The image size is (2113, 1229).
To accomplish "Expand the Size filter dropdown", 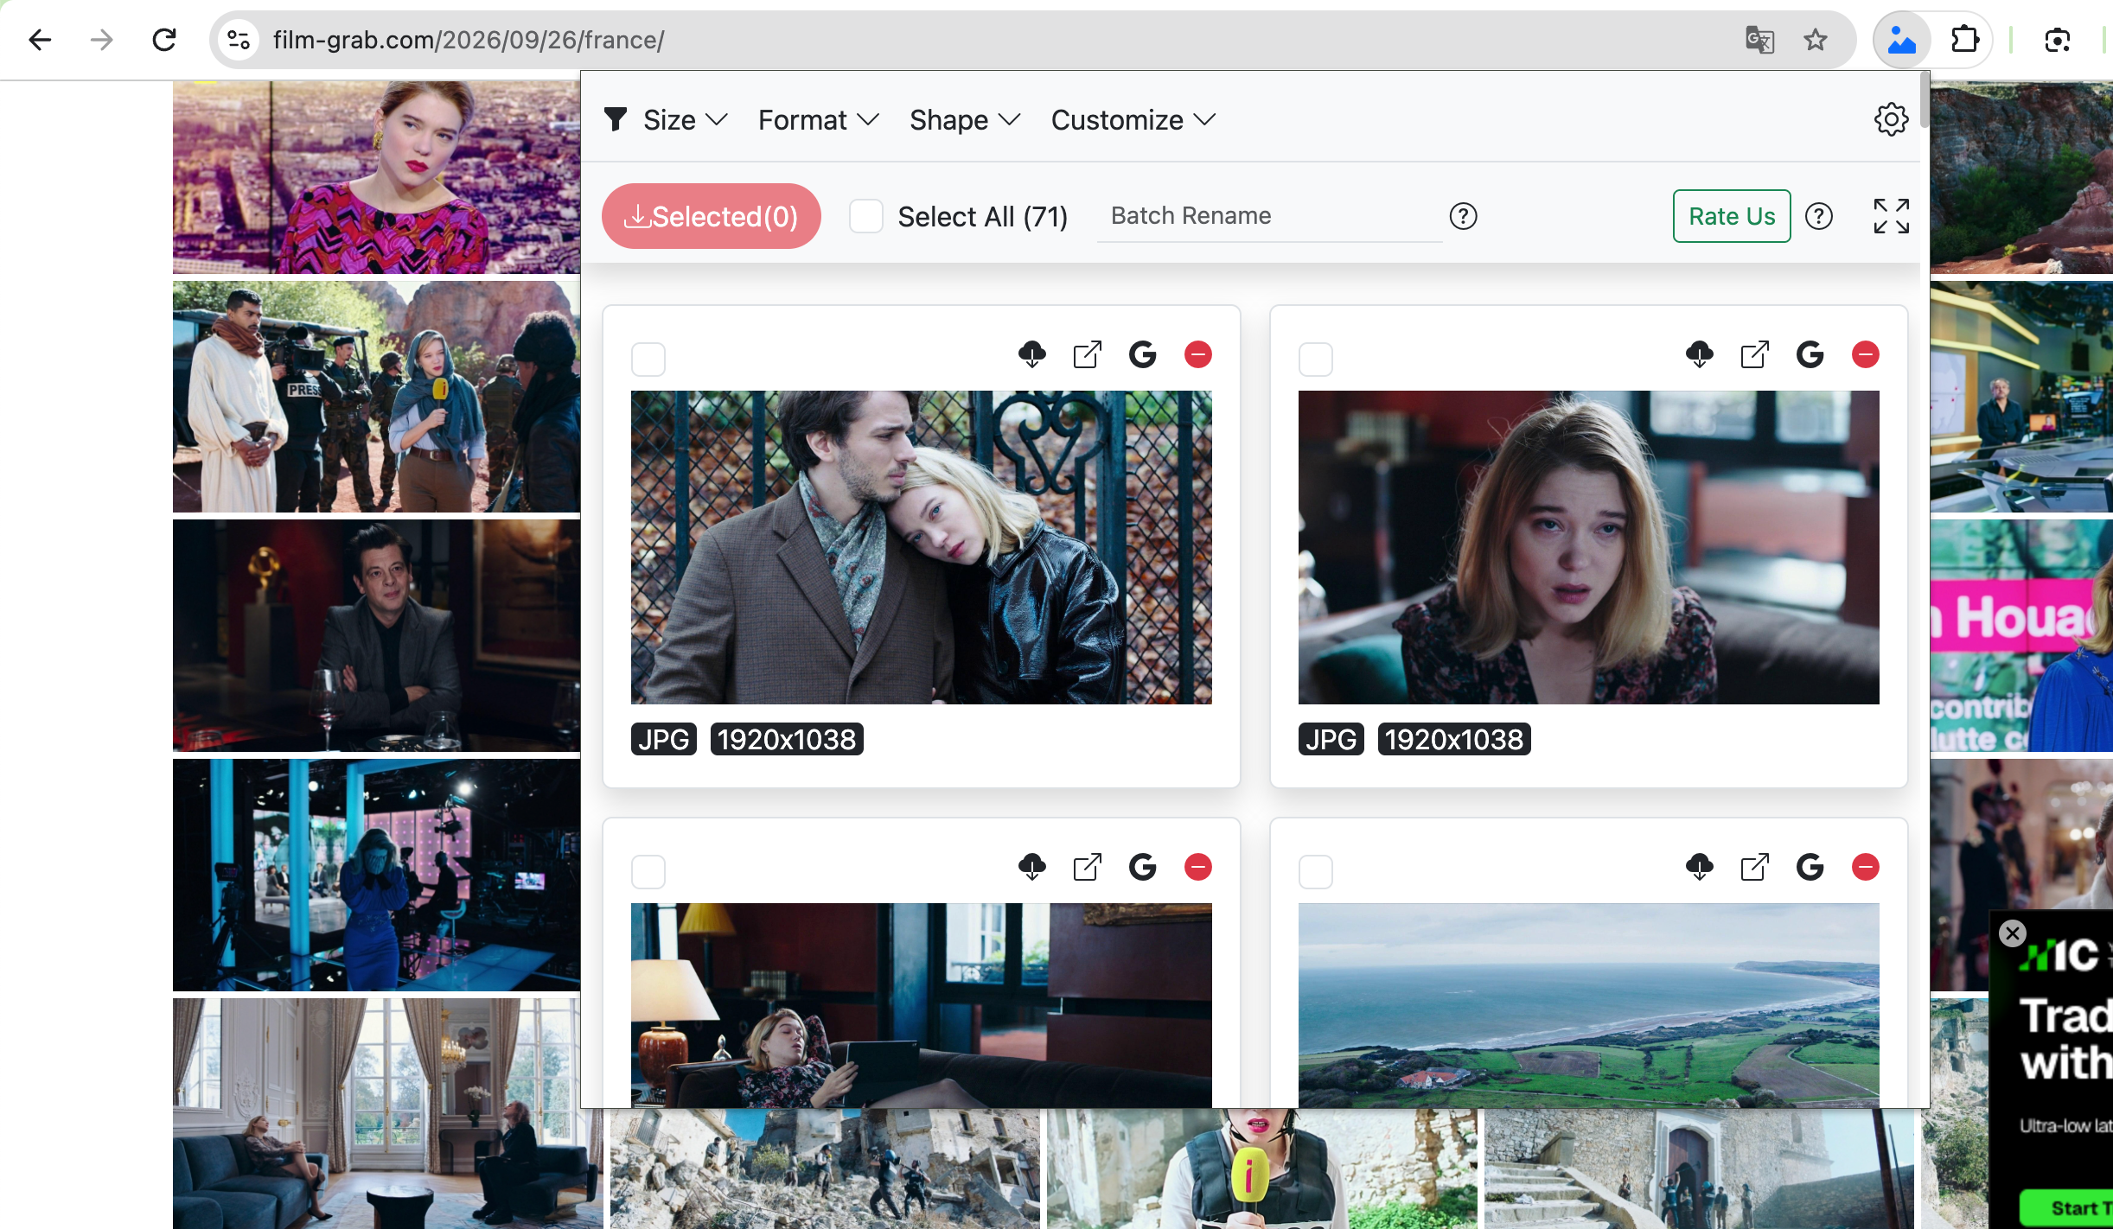I will click(685, 119).
